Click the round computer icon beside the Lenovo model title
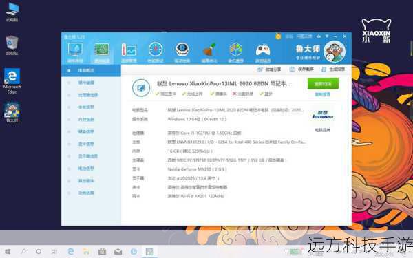 pyautogui.click(x=141, y=87)
